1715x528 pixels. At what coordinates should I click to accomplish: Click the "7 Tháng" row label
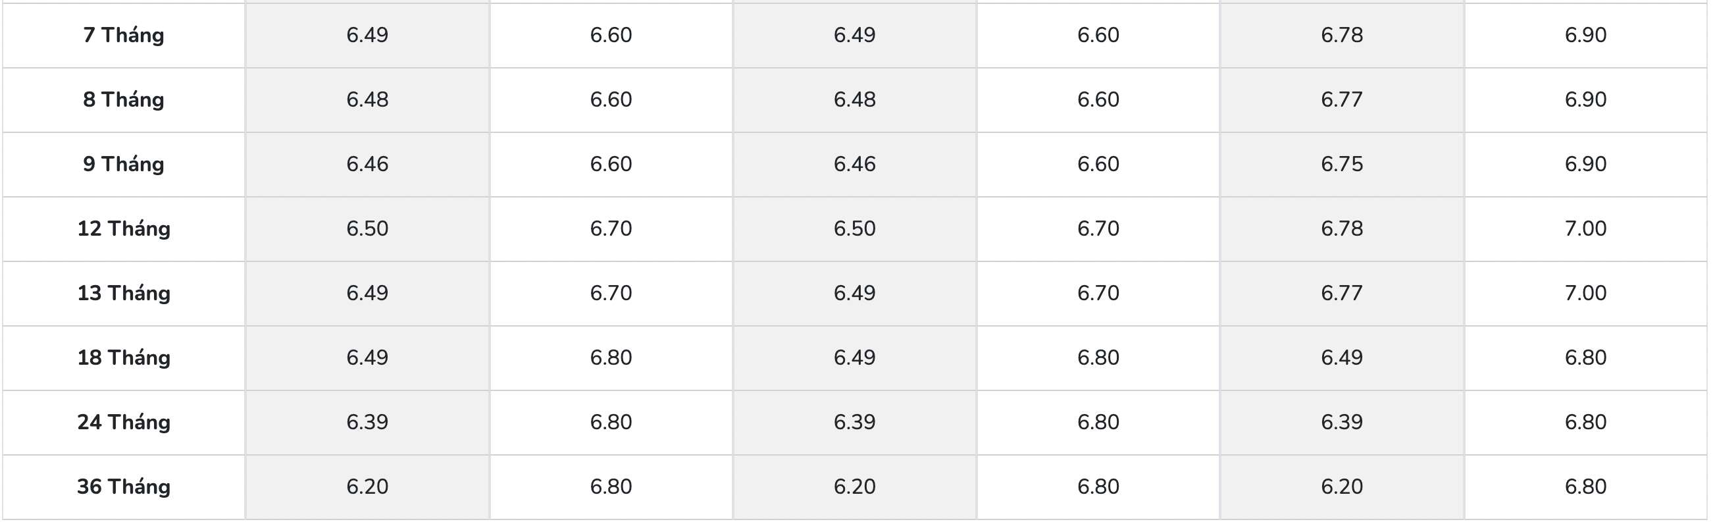coord(123,35)
